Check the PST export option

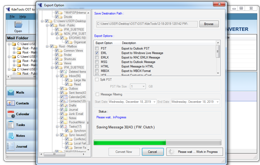click(x=97, y=48)
